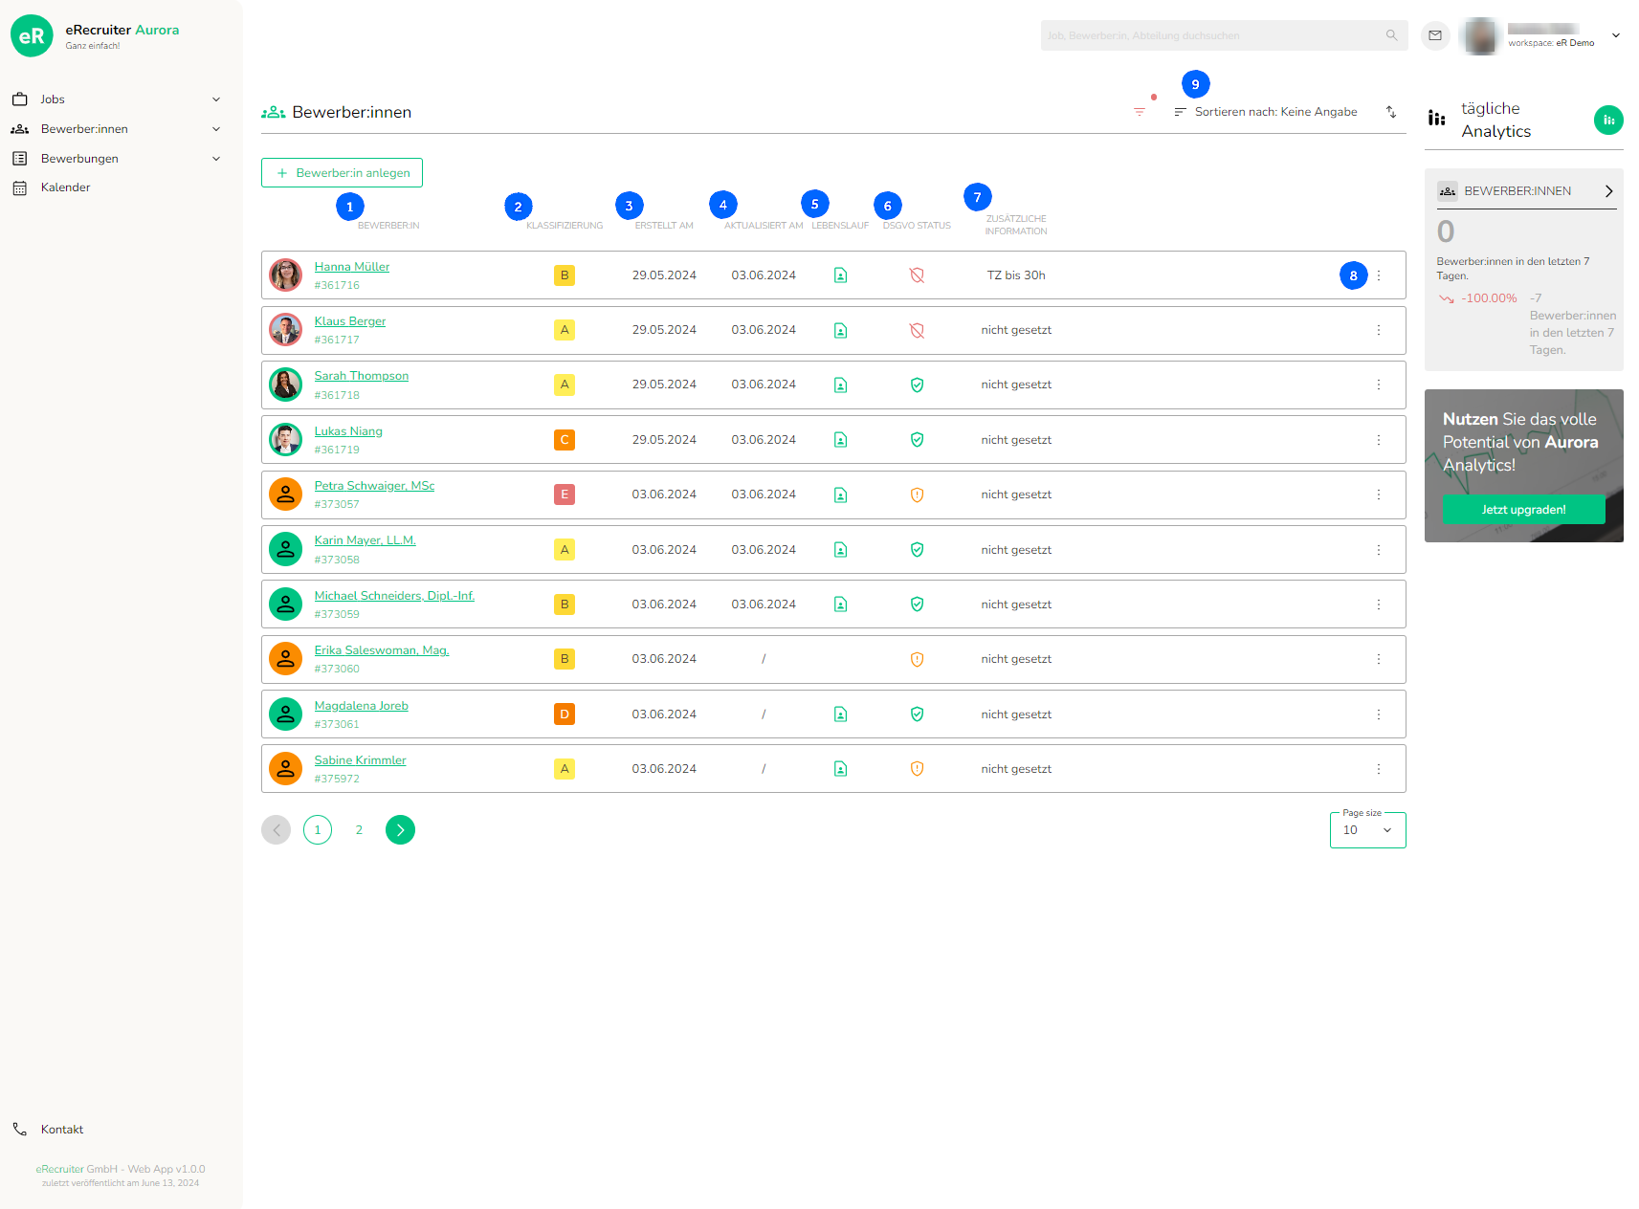Image resolution: width=1639 pixels, height=1209 pixels.
Task: Toggle the sort direction arrows
Action: pos(1391,112)
